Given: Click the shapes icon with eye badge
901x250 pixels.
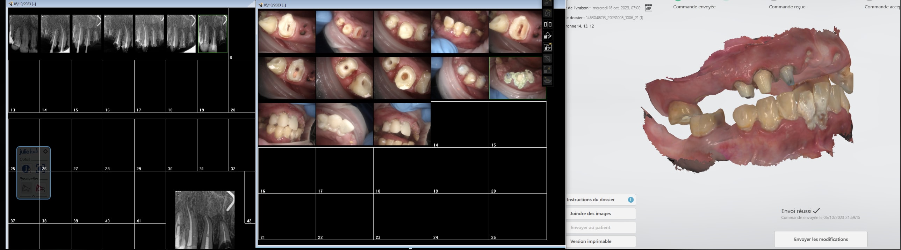Looking at the screenshot, I should click(547, 47).
